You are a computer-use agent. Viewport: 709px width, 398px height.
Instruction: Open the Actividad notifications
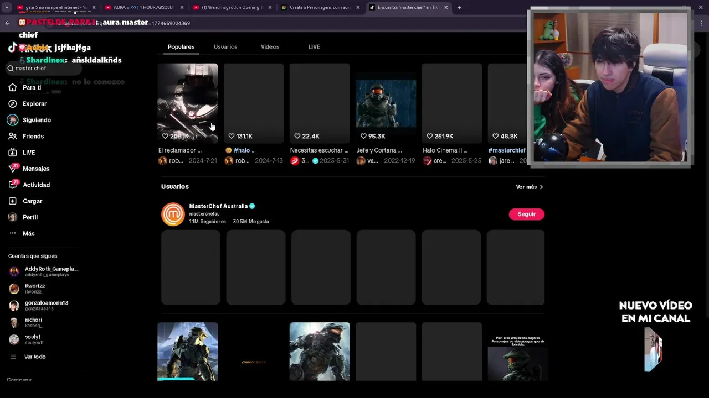click(x=29, y=185)
